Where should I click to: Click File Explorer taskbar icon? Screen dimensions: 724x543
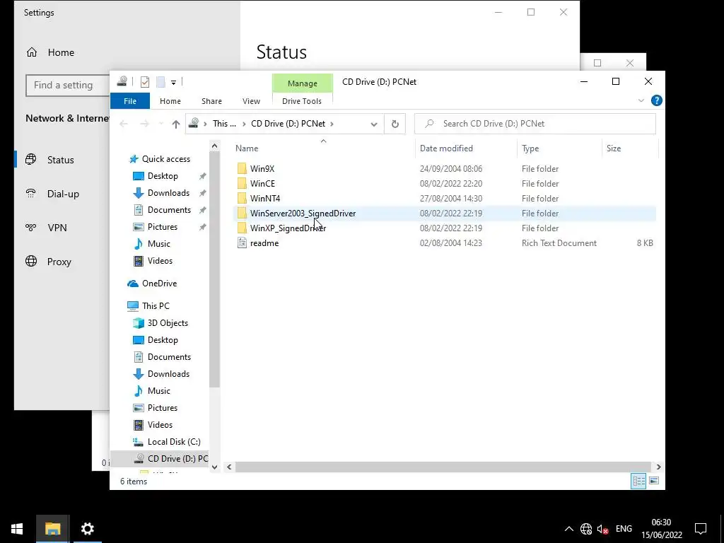point(52,529)
